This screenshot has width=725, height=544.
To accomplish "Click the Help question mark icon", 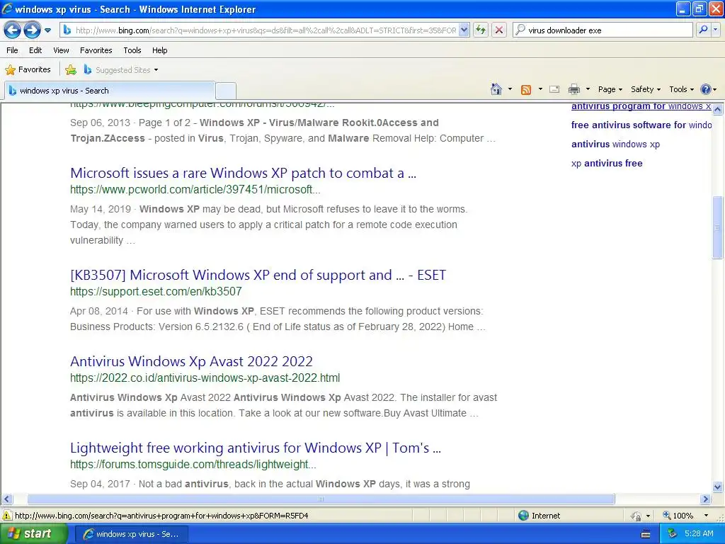I will click(x=706, y=89).
